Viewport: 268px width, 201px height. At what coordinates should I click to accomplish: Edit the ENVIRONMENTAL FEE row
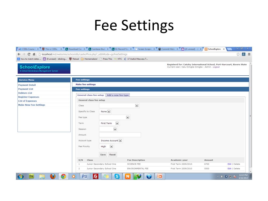click(x=229, y=169)
